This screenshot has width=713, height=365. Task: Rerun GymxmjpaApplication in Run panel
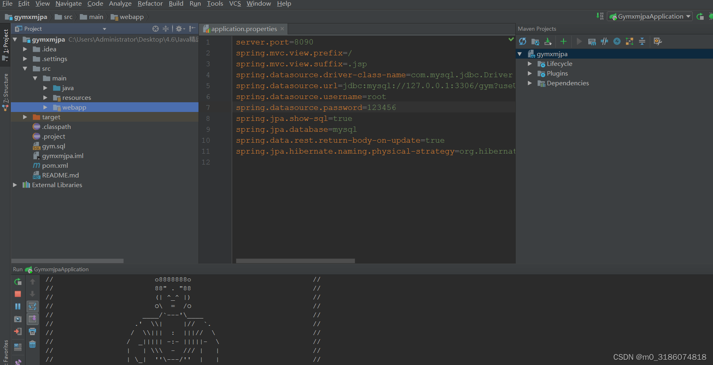(x=18, y=282)
